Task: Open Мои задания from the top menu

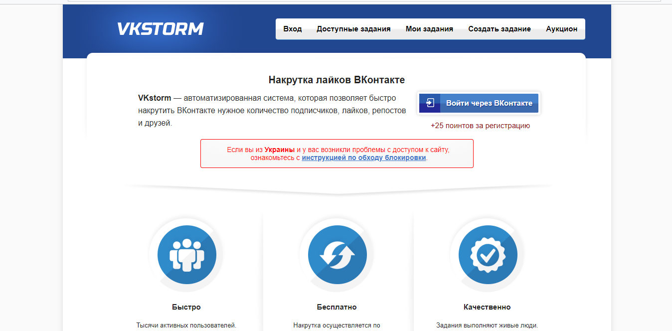Action: pos(429,28)
